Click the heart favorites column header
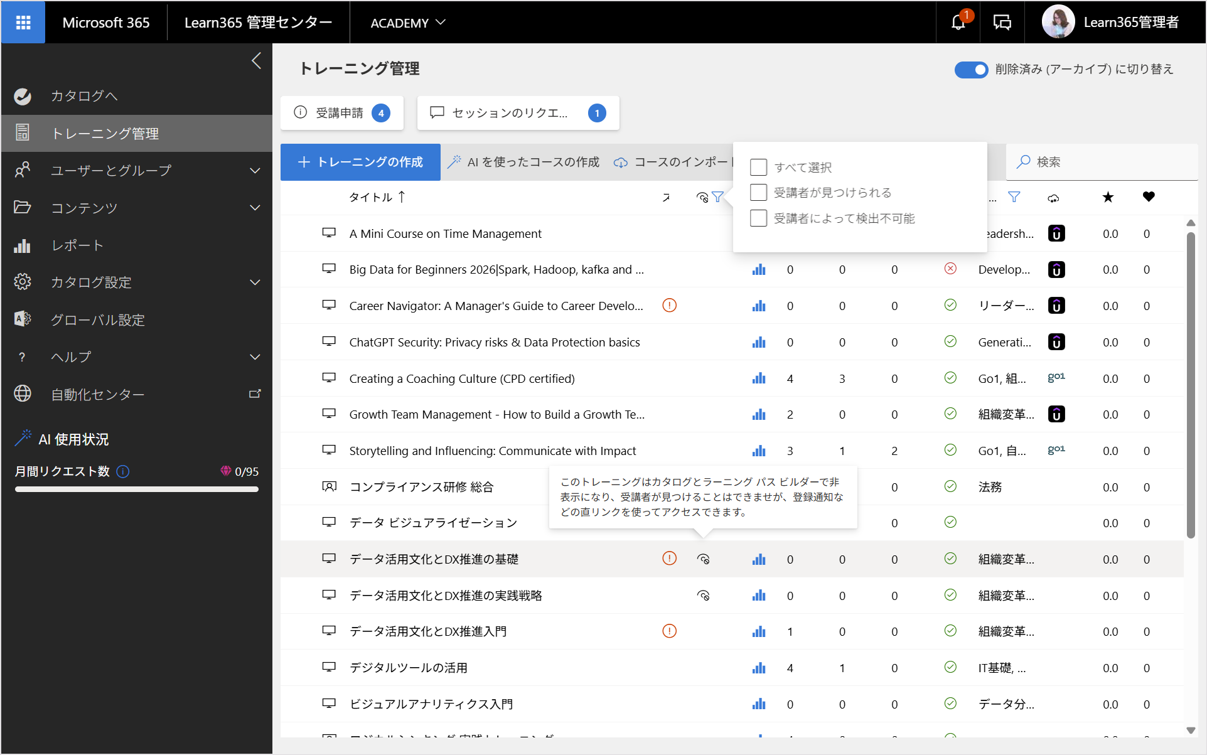This screenshot has height=755, width=1207. (x=1149, y=197)
